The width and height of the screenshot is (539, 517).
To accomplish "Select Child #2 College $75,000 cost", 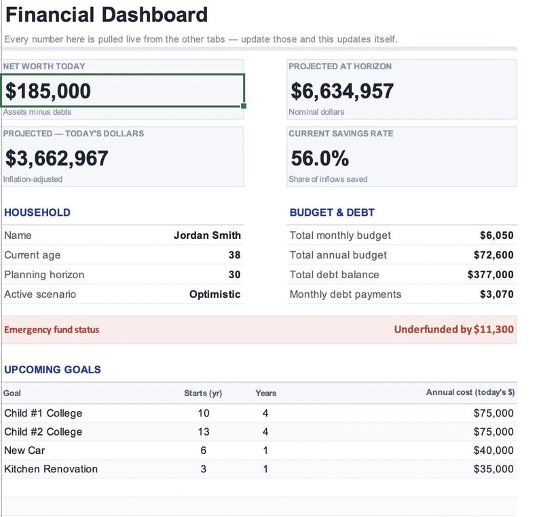I will 494,432.
